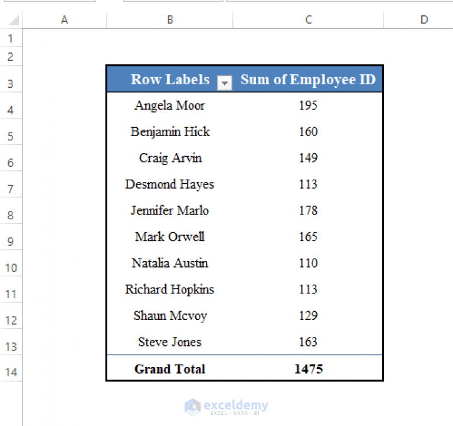Select column A header

click(x=64, y=19)
